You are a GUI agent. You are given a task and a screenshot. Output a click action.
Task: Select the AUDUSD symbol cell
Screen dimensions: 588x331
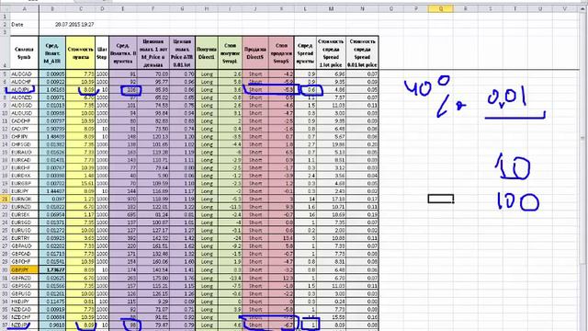25,113
